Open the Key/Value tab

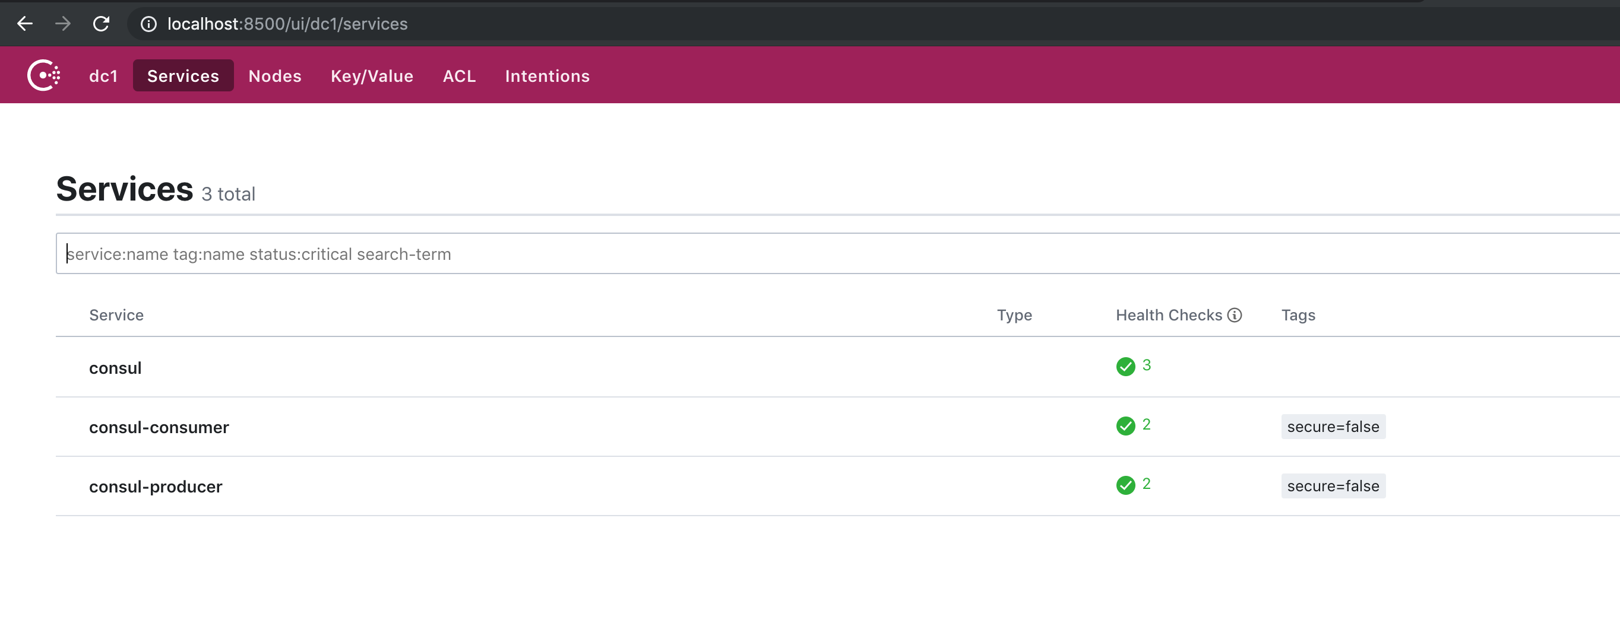[372, 76]
